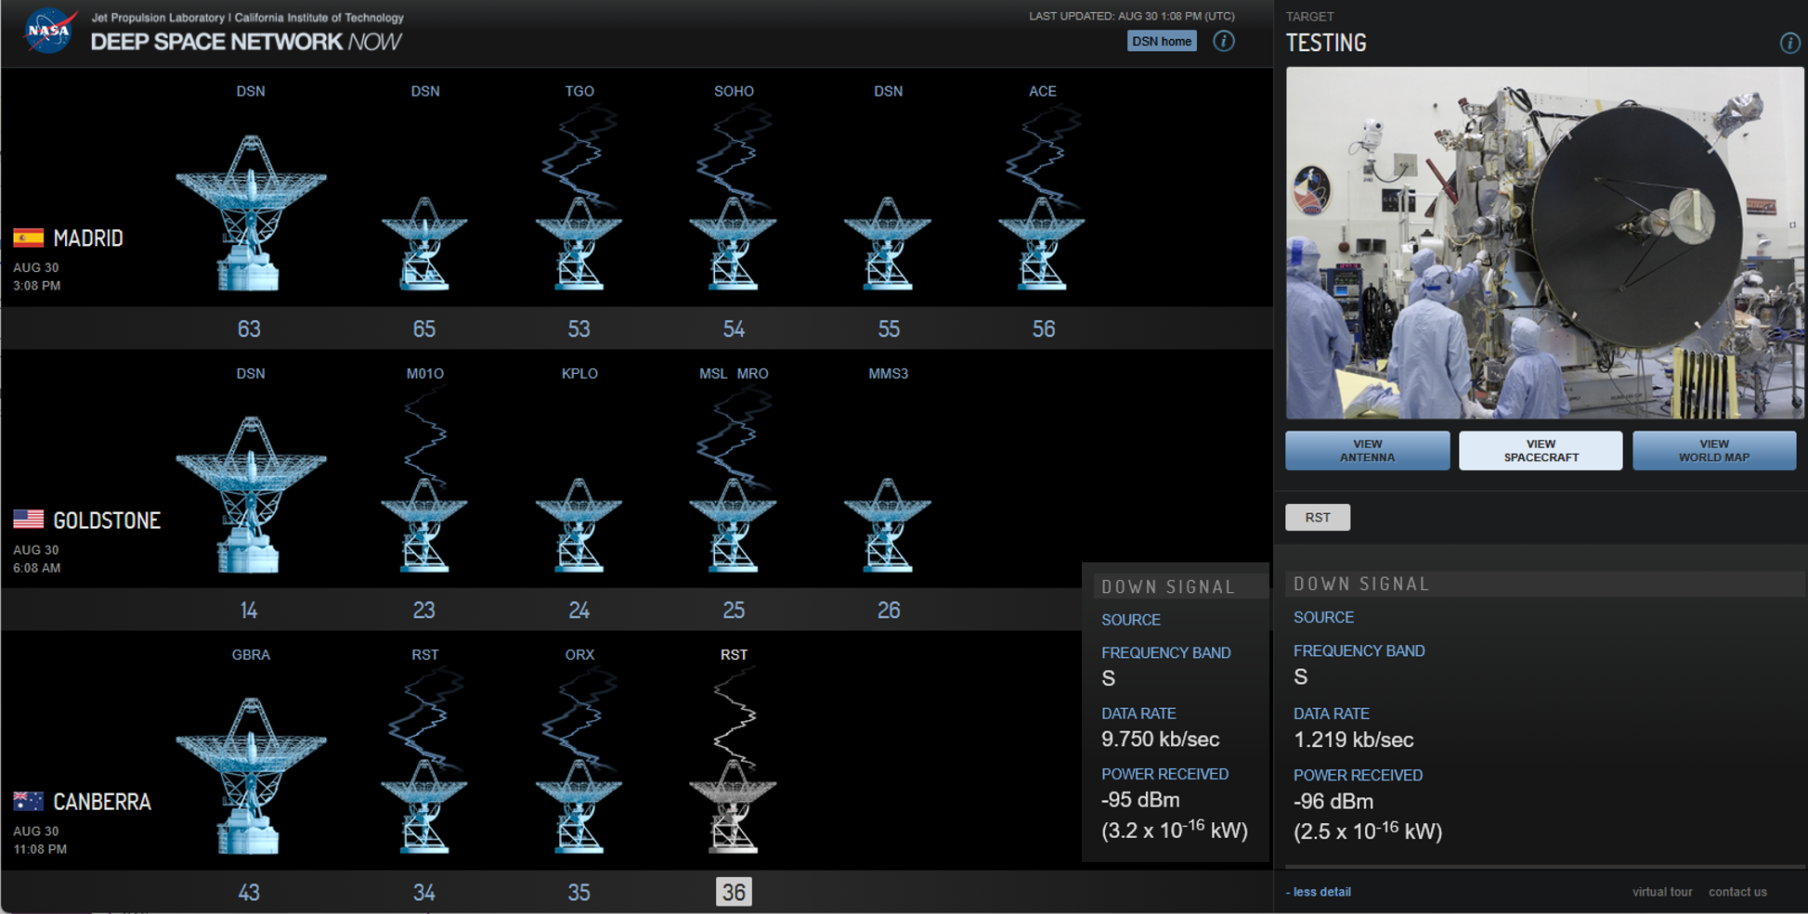Click the MMS3 spacecraft label
This screenshot has width=1808, height=914.
coord(889,373)
